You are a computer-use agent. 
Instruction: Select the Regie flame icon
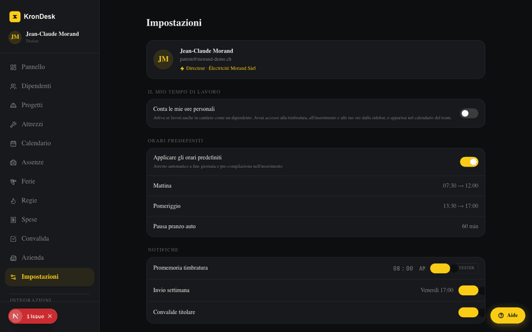point(13,201)
